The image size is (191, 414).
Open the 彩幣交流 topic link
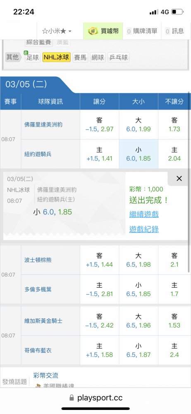click(46, 375)
